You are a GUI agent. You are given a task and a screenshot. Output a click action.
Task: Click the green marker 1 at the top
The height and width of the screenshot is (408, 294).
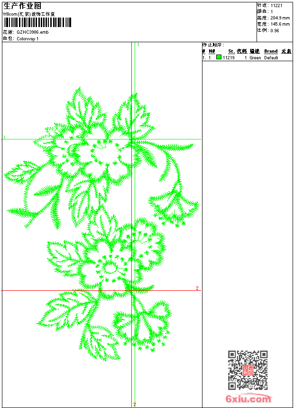tap(138, 45)
